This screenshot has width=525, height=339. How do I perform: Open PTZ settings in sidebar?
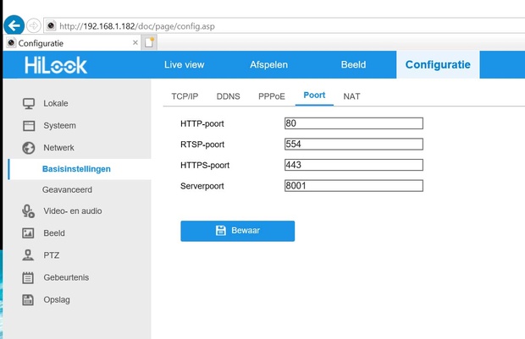[51, 255]
